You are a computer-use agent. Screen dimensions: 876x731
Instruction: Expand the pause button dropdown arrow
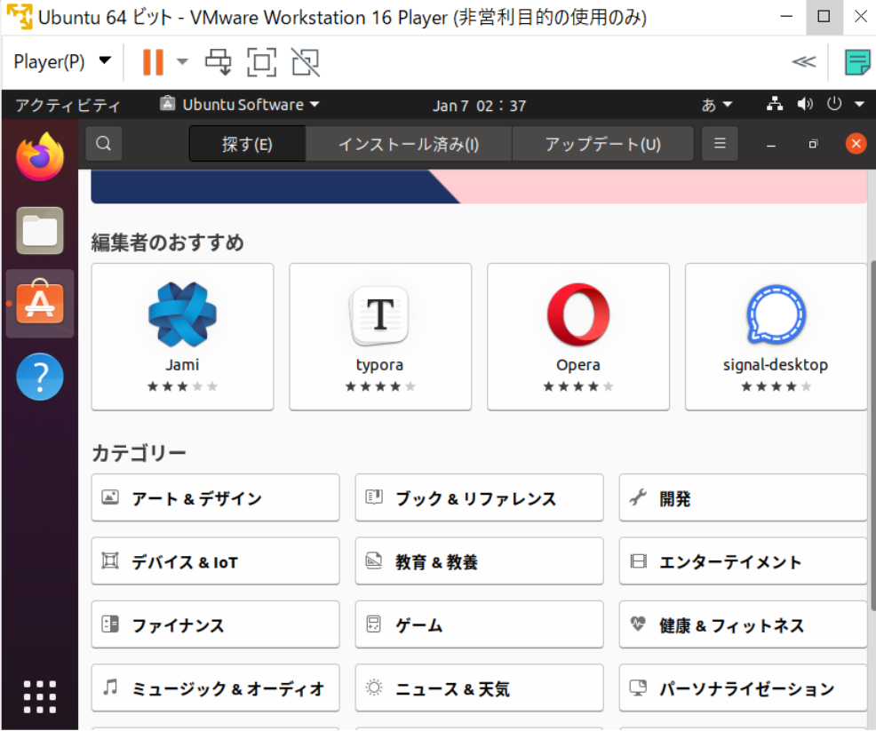click(182, 61)
